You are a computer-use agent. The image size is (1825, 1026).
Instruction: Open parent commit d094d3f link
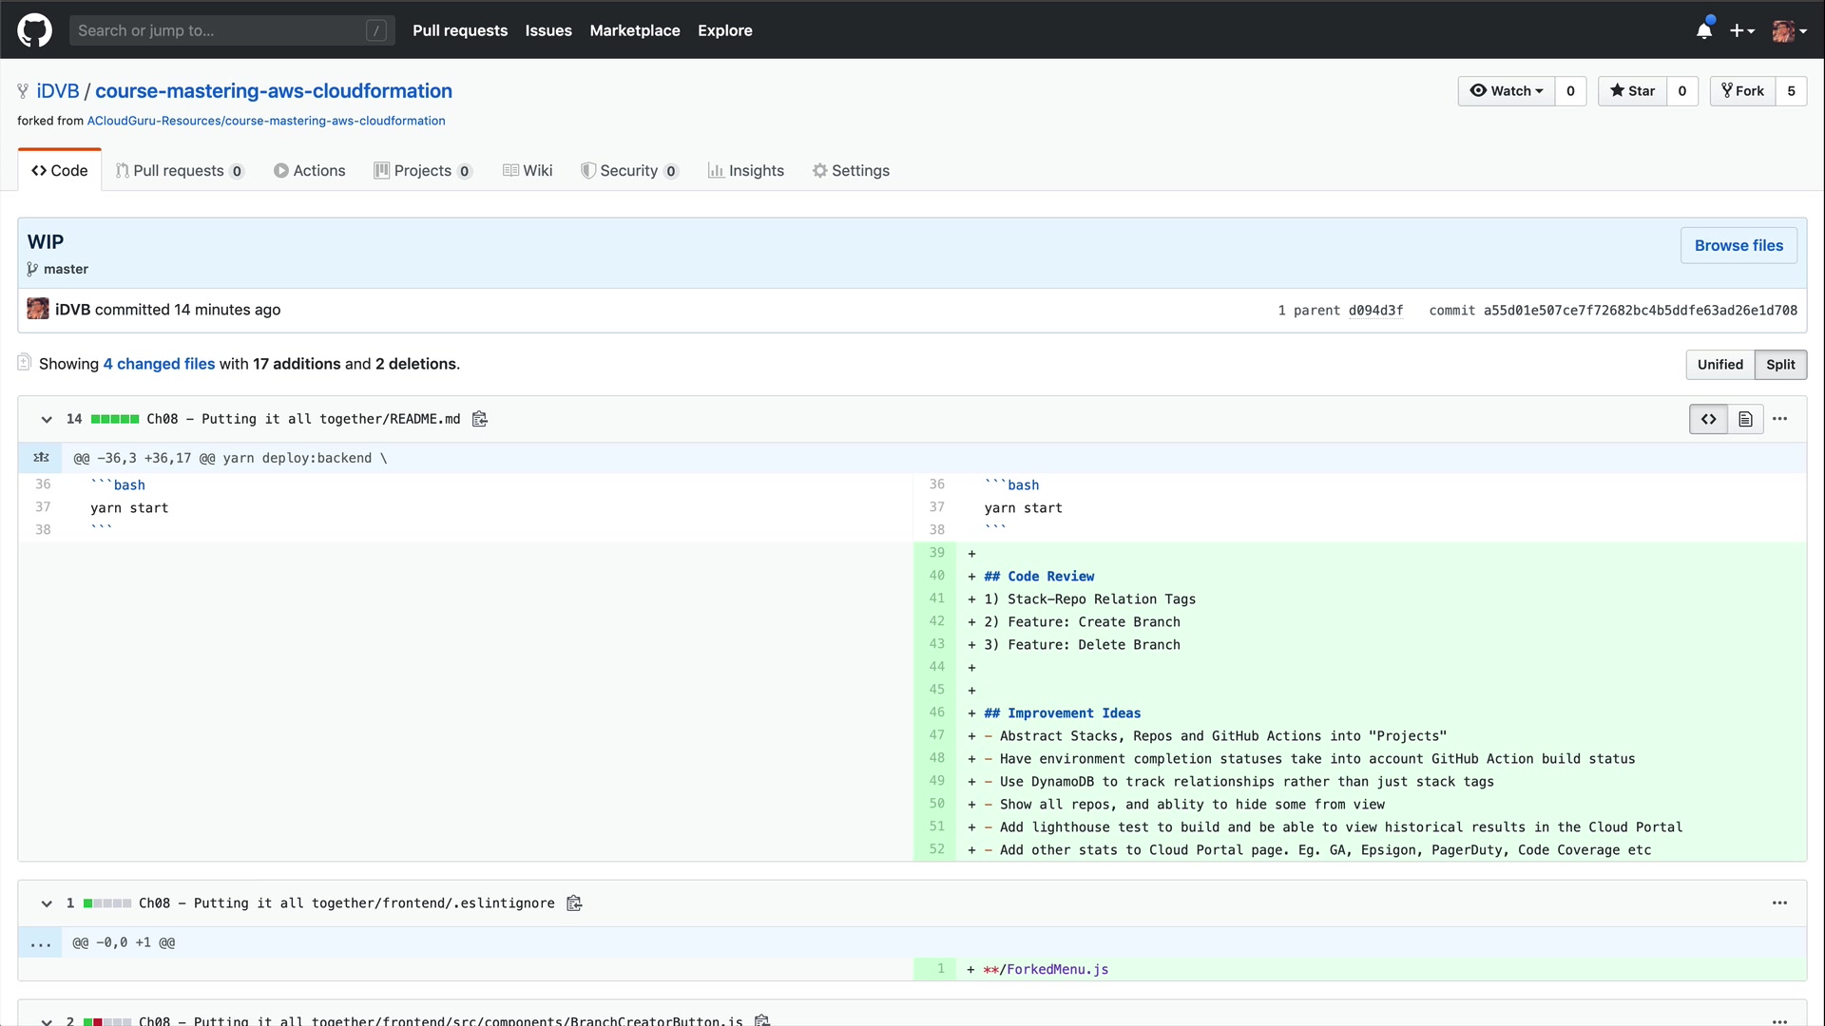[1375, 311]
